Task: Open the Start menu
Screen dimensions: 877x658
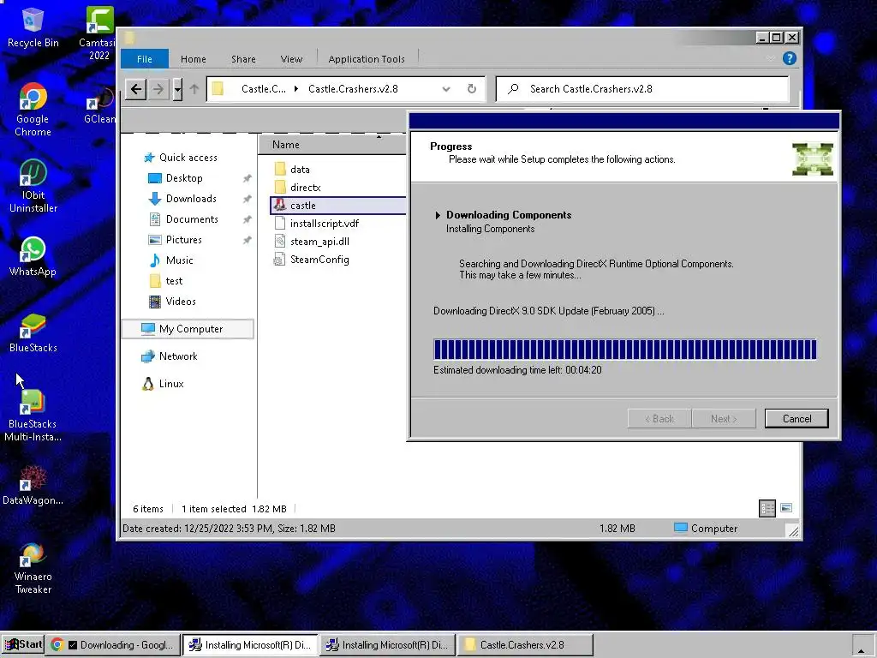Action: [x=23, y=644]
